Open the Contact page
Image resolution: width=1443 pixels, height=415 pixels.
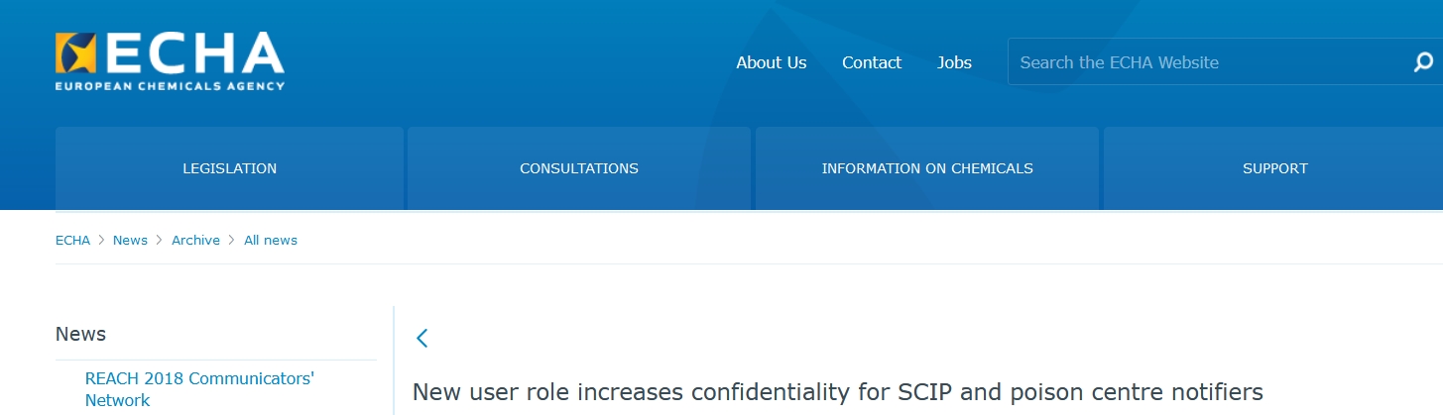872,62
